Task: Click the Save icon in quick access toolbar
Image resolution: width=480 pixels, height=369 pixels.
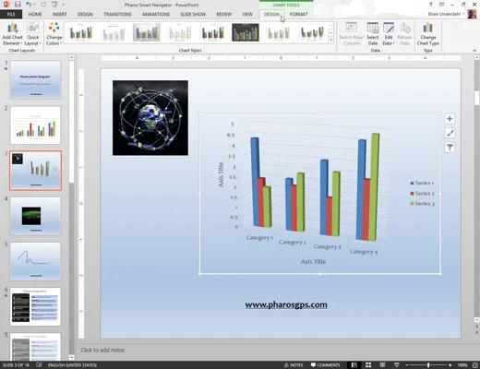Action: pos(18,5)
